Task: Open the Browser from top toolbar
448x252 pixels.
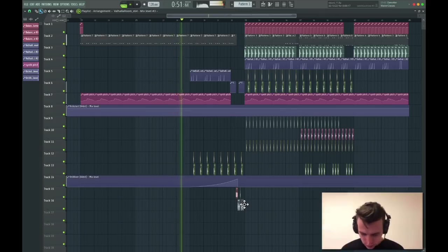Action: coord(290,4)
